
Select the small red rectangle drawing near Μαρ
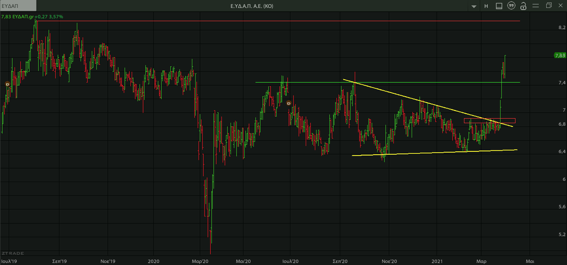[490, 121]
